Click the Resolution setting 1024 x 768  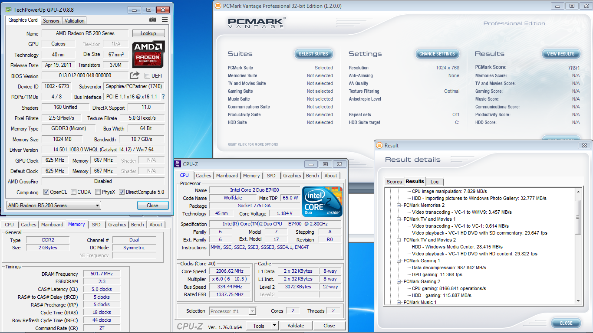coord(448,68)
